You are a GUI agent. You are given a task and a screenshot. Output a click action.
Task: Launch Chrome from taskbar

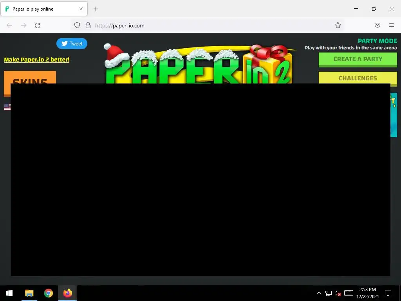pos(48,293)
